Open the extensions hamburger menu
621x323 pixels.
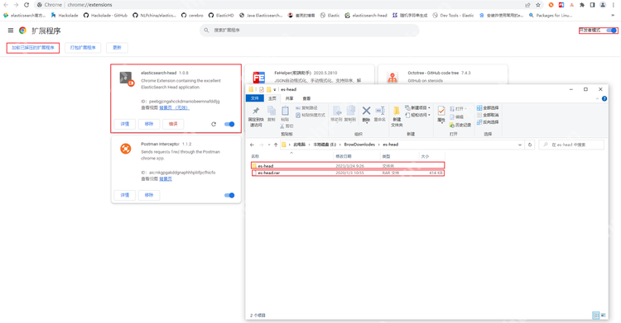coord(11,31)
